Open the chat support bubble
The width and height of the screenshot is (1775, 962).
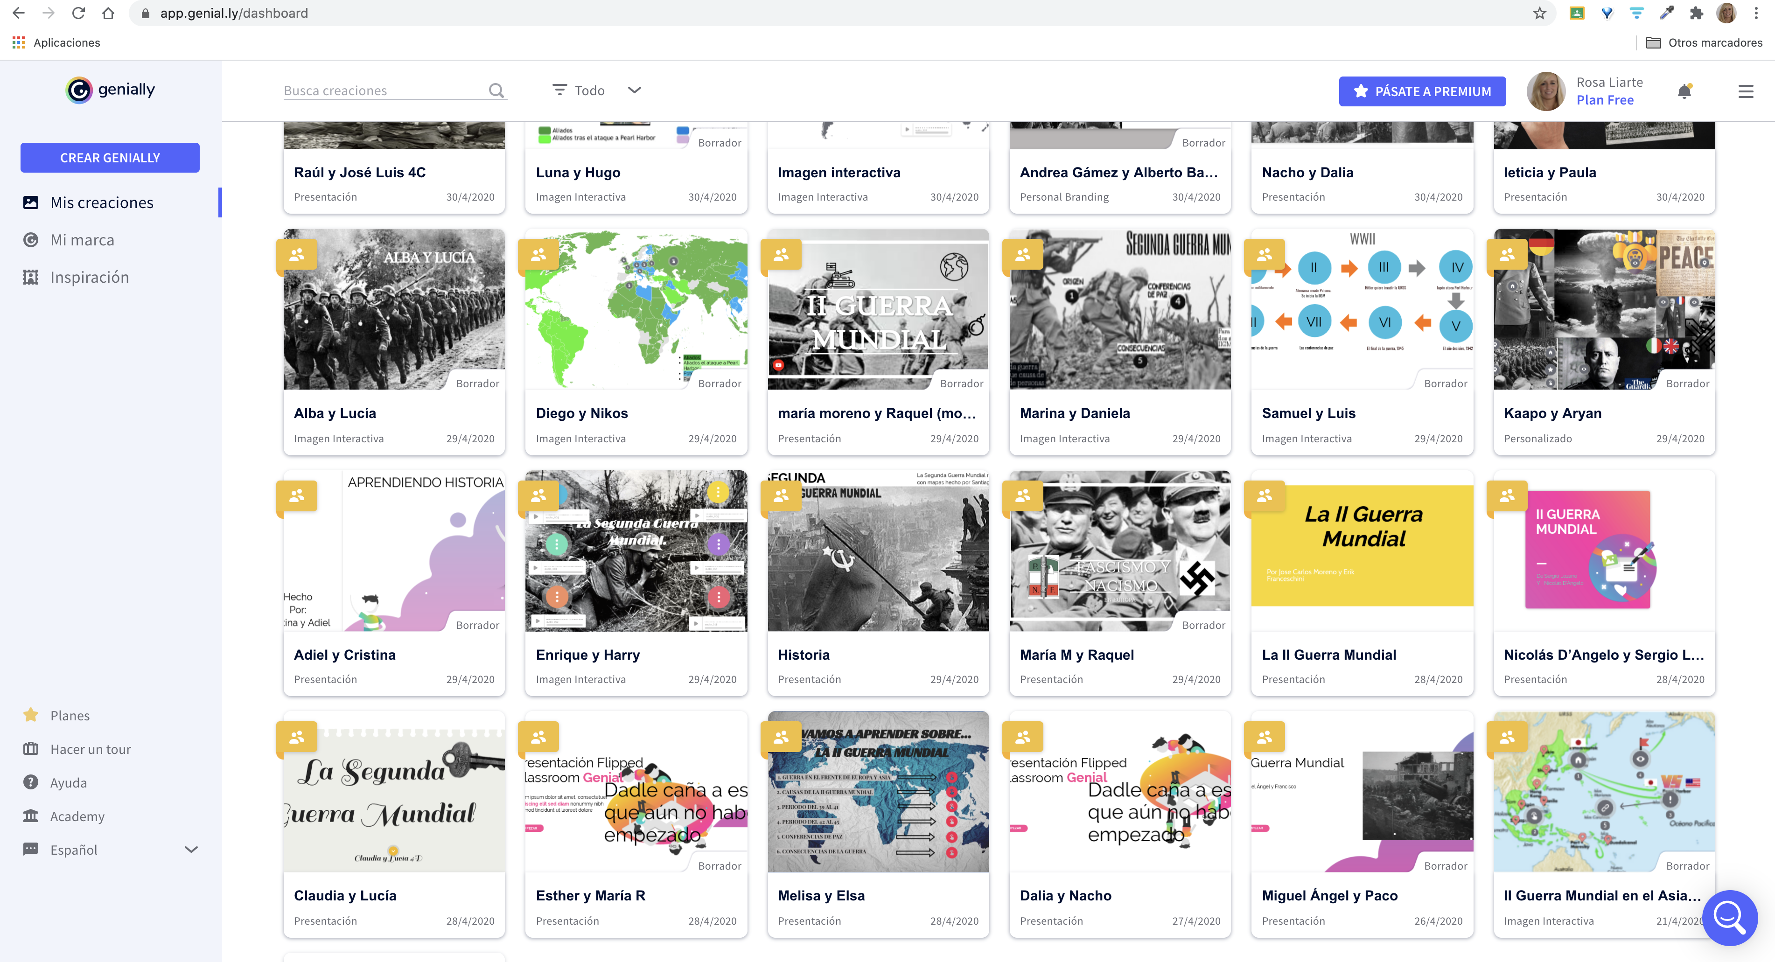(1729, 917)
